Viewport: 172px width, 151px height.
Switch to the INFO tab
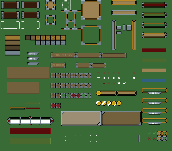(33, 53)
